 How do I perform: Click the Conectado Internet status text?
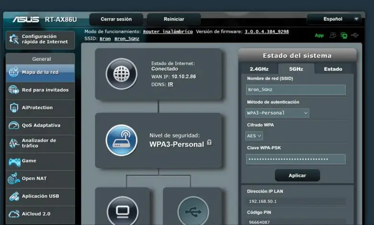tap(164, 69)
